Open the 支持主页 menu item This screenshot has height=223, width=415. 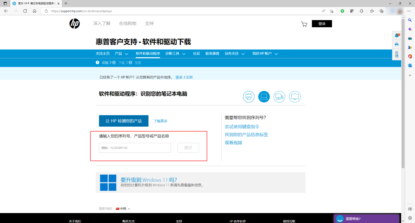click(103, 54)
